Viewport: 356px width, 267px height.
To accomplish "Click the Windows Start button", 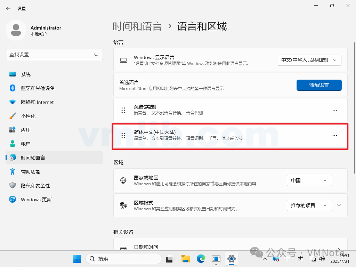I will click(77, 259).
